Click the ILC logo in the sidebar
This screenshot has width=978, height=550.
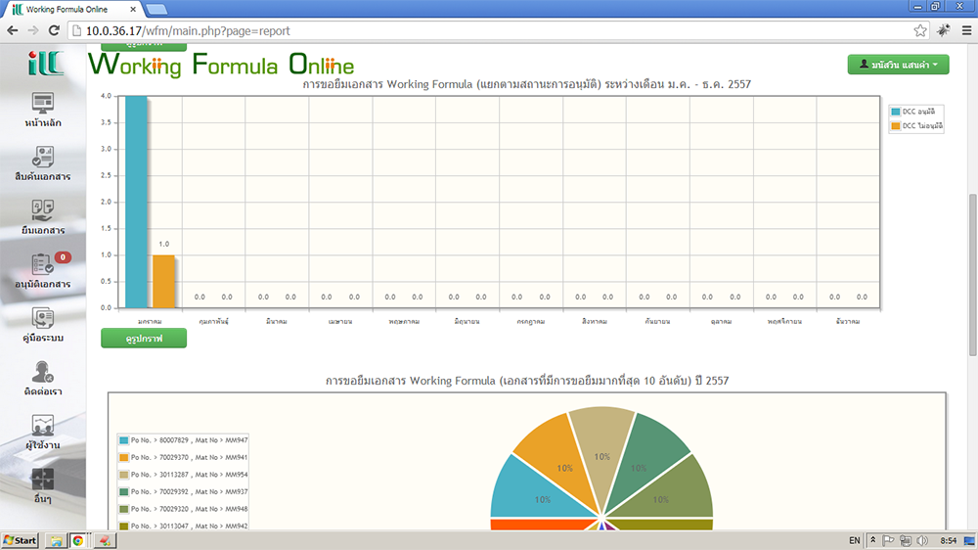click(45, 63)
